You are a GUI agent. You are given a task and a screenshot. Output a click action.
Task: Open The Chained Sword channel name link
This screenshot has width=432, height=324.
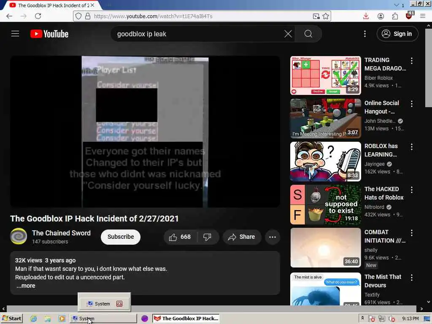coord(61,233)
